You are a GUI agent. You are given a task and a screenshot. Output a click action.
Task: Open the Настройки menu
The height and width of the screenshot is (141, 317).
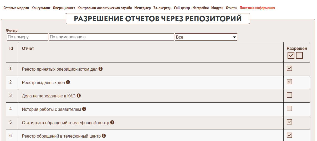[x=201, y=8]
